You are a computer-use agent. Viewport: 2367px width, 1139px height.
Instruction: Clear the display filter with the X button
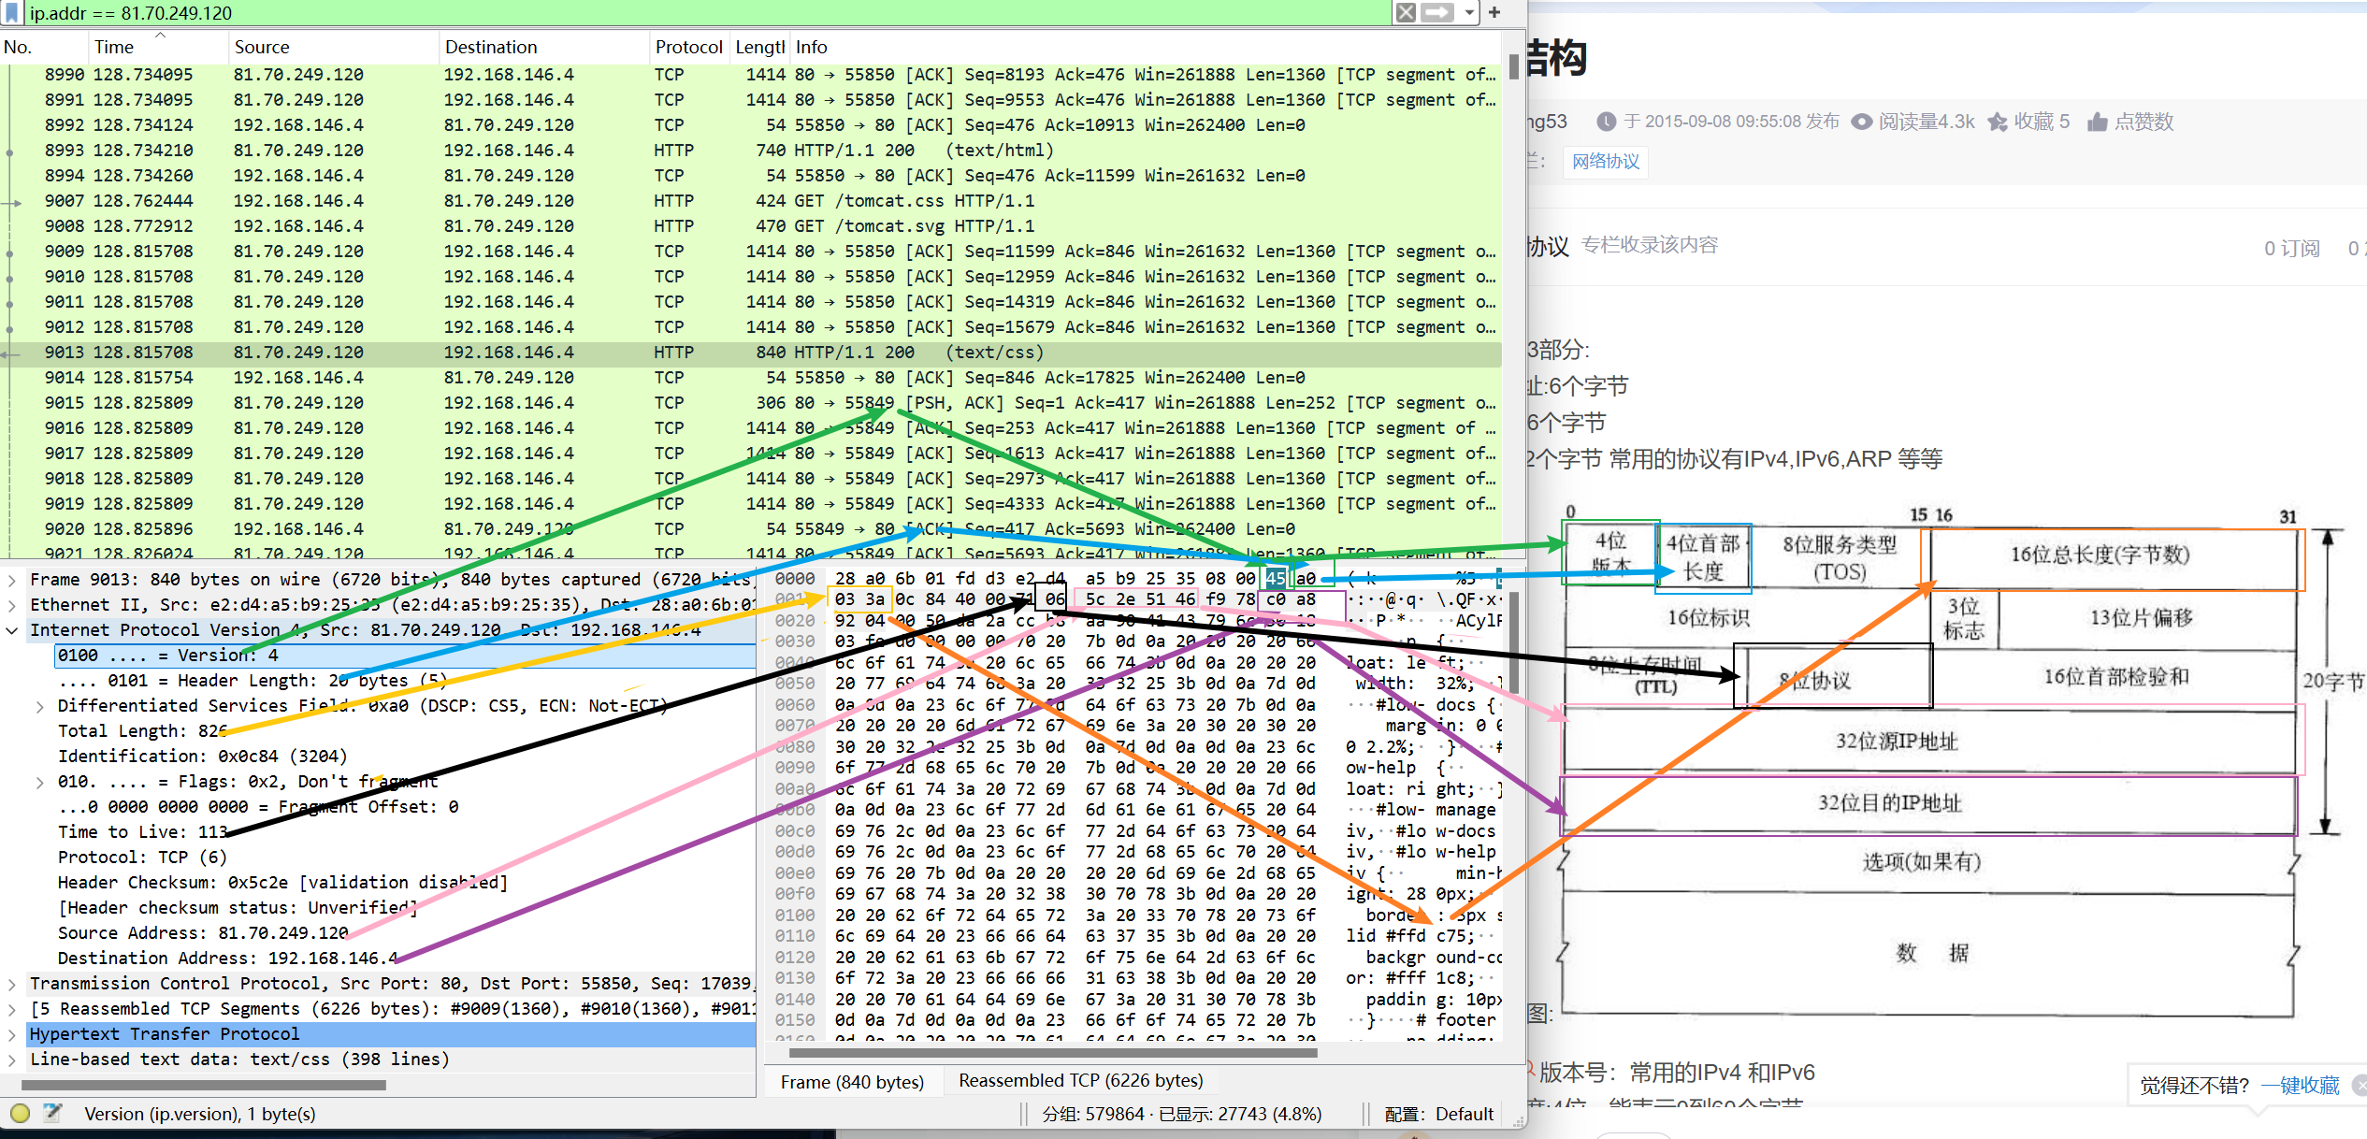pos(1406,12)
